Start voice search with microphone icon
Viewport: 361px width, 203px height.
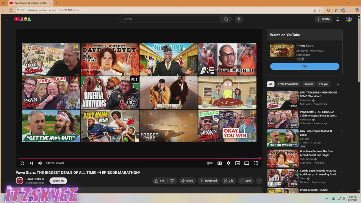coord(239,19)
